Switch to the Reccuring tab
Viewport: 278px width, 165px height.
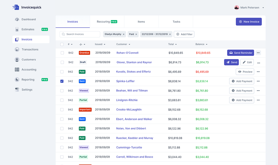coord(107,22)
